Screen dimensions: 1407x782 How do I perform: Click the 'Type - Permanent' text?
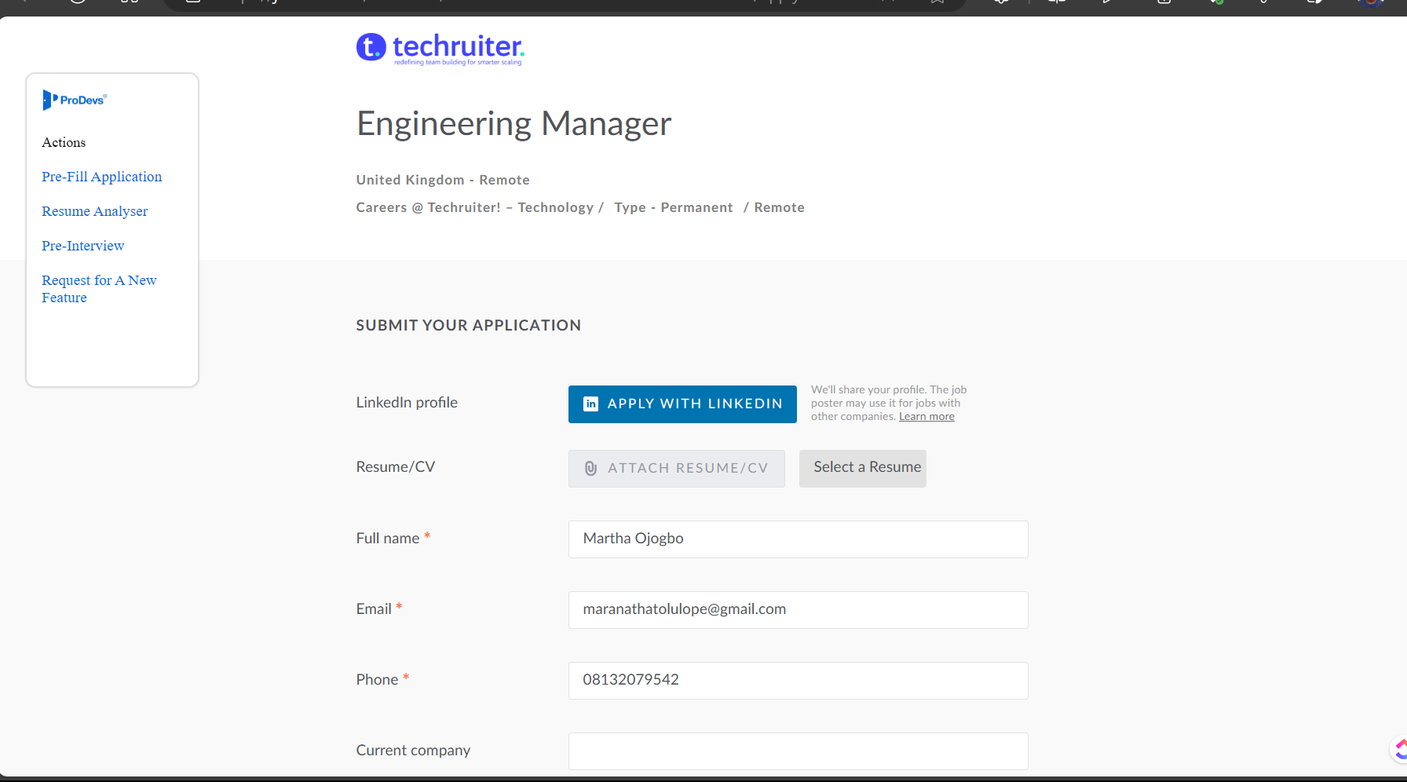point(674,207)
